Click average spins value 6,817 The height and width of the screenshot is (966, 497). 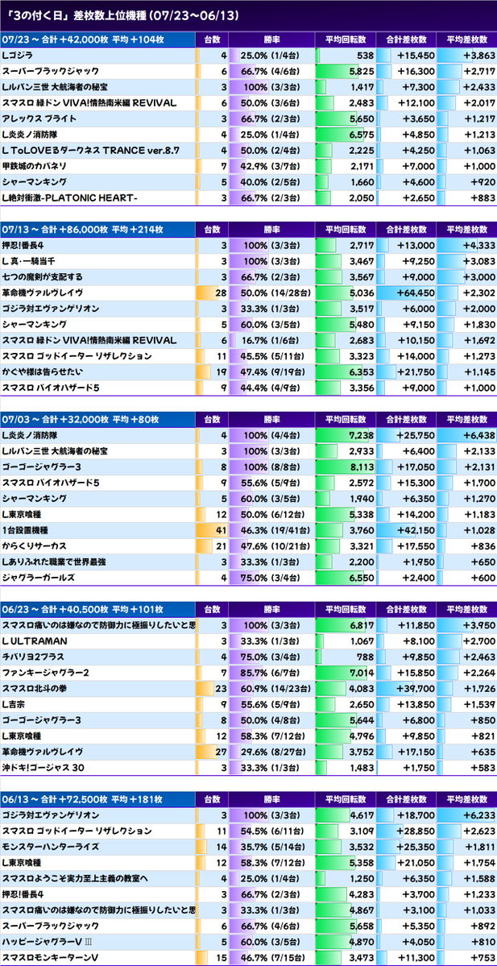coord(362,624)
